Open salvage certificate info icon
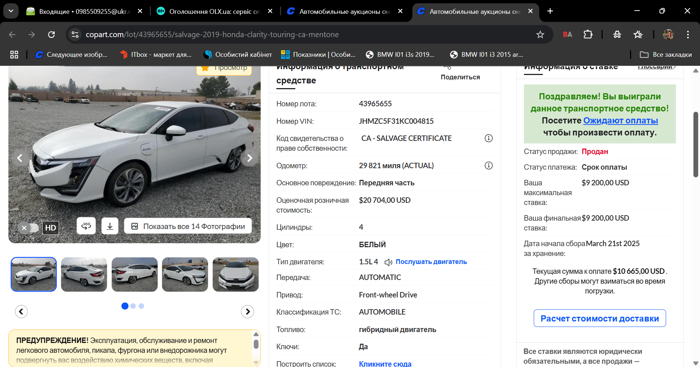Image resolution: width=700 pixels, height=367 pixels. click(489, 138)
